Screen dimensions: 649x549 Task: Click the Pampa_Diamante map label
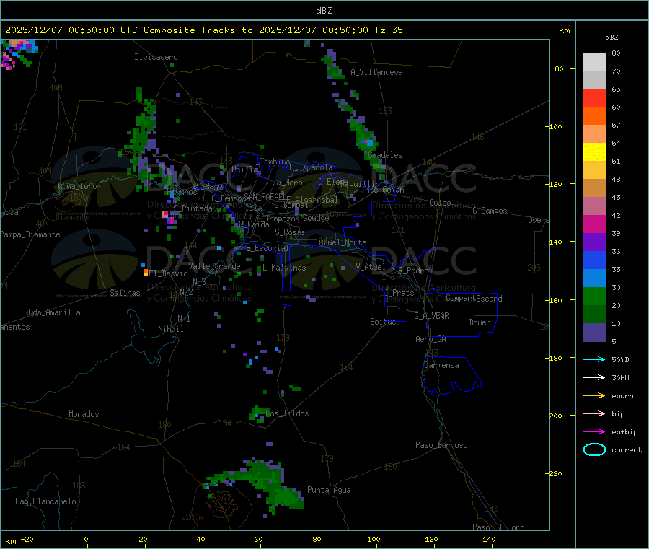point(30,234)
